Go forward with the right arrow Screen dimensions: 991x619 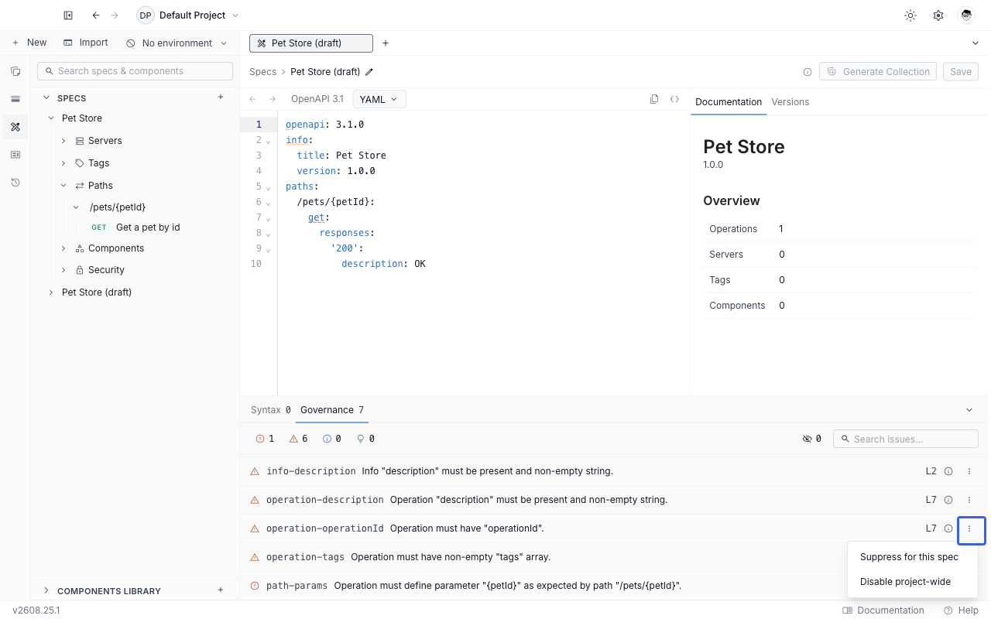[x=115, y=15]
